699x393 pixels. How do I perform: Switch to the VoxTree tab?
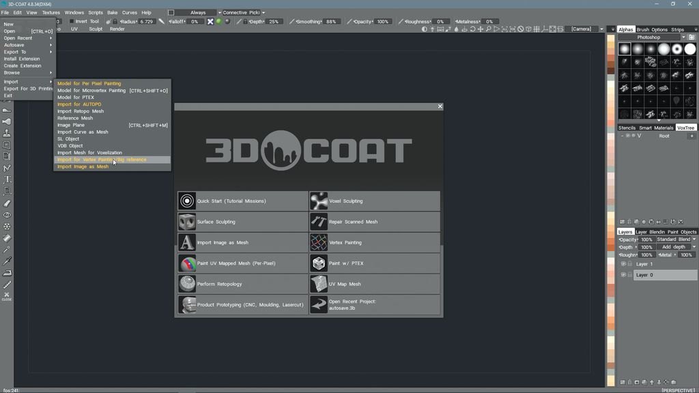(x=685, y=128)
